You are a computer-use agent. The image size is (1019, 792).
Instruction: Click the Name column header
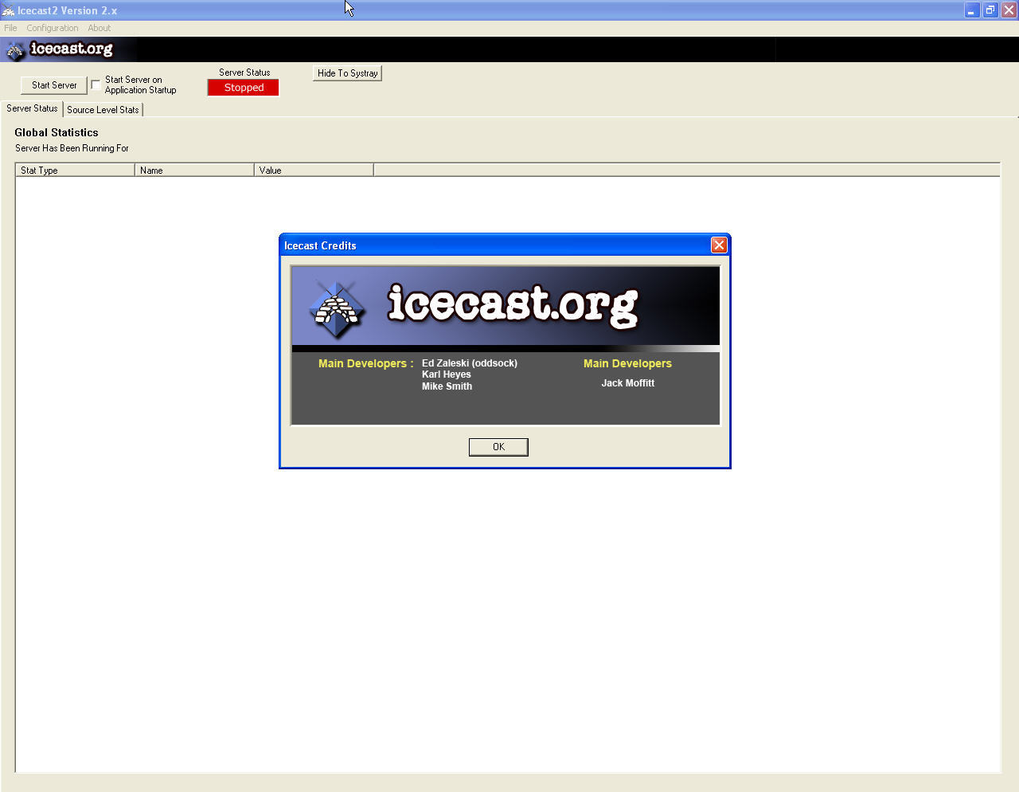[x=195, y=170]
